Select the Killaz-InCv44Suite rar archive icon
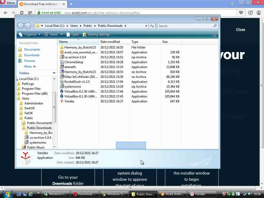Viewport: 264px width, 198px height. tap(62, 77)
